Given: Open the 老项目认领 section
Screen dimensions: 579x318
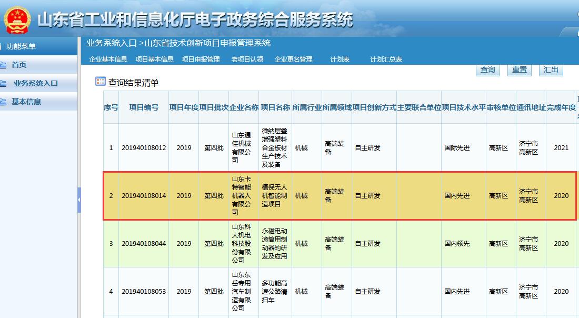Looking at the screenshot, I should pos(247,59).
